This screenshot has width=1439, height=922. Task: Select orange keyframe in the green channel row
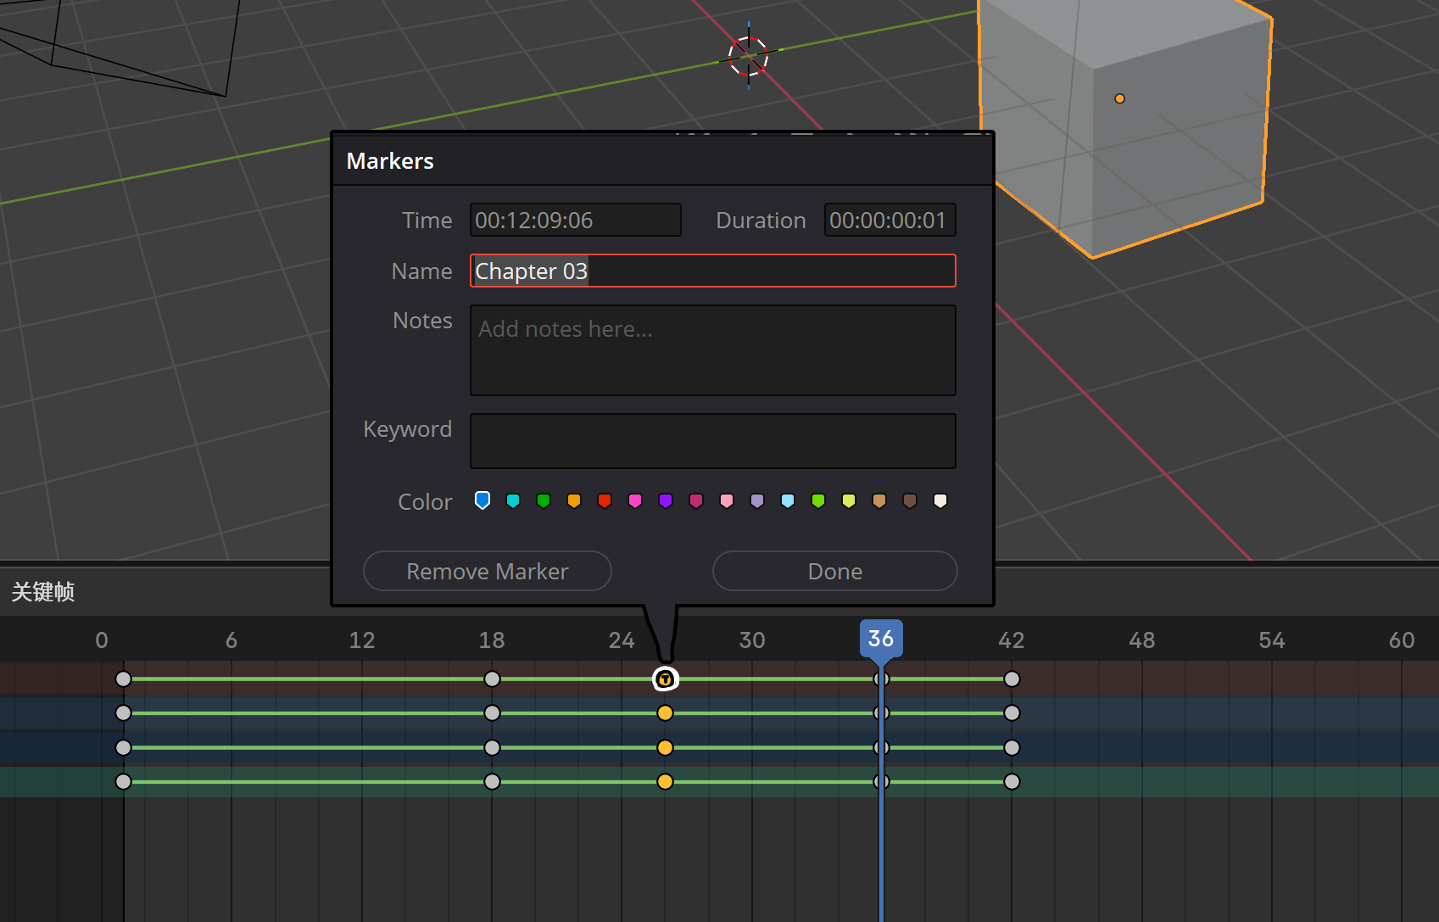click(x=666, y=781)
